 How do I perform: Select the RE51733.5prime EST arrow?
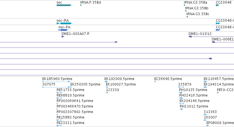[x=59, y=93]
